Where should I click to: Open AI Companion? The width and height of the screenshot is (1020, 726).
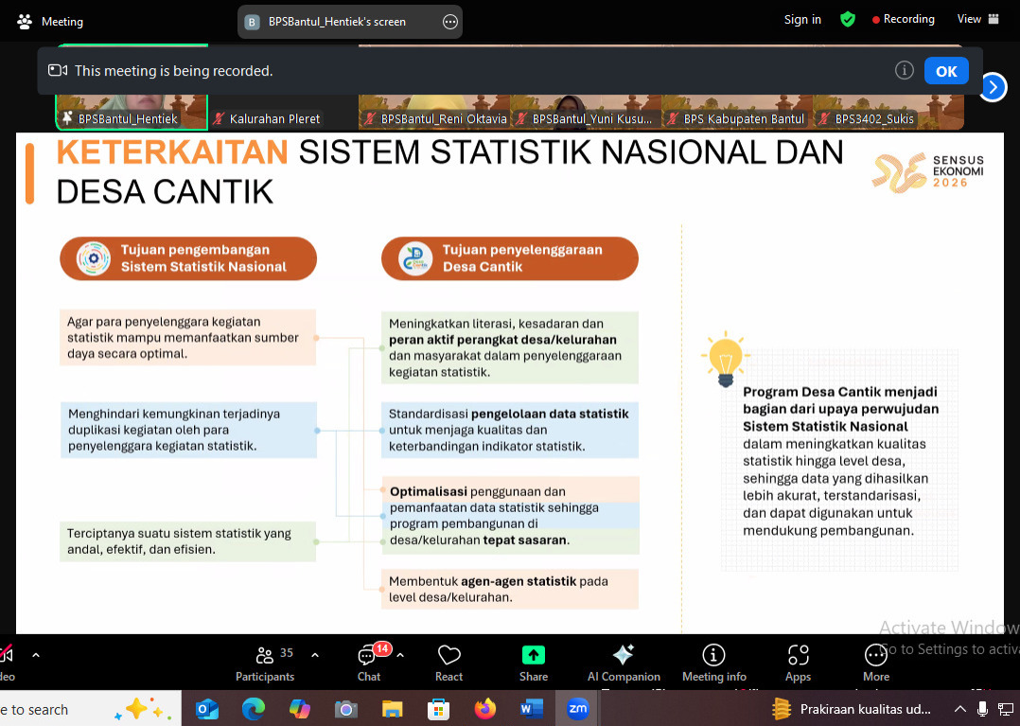pyautogui.click(x=624, y=663)
